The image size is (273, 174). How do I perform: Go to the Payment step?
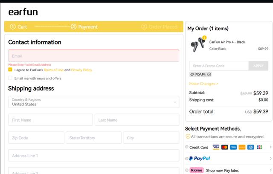click(x=84, y=27)
